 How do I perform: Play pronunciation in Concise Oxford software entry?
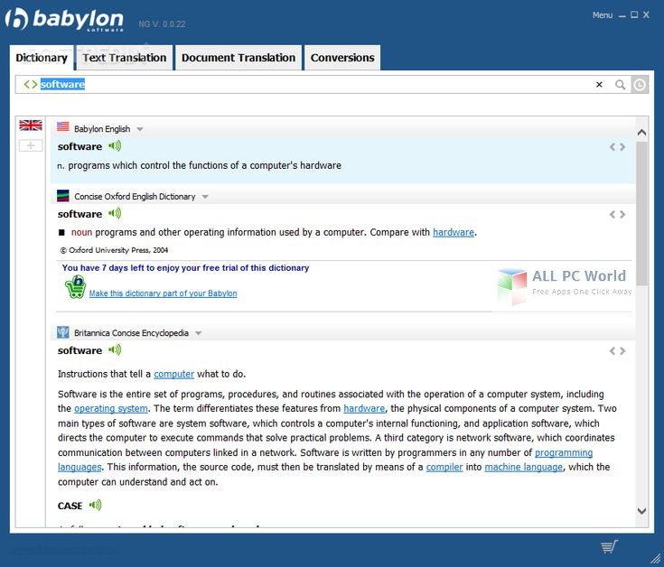pyautogui.click(x=115, y=214)
